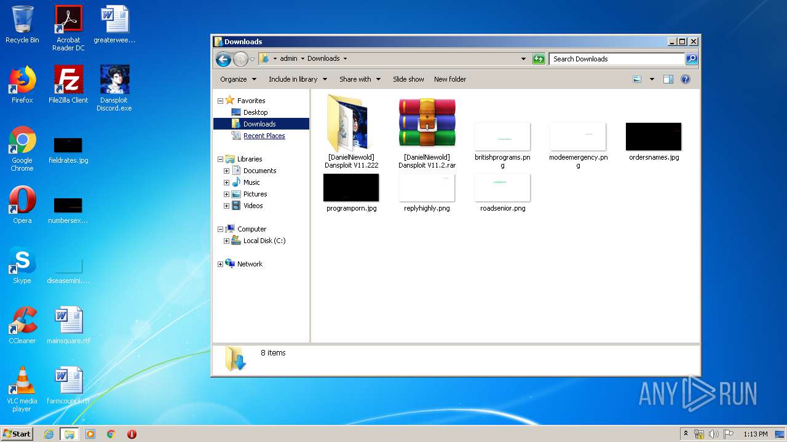
Task: Expand the Pictures library
Action: 226,194
